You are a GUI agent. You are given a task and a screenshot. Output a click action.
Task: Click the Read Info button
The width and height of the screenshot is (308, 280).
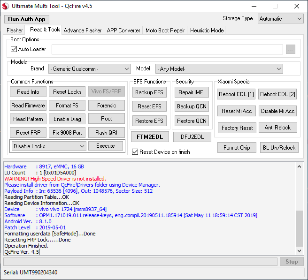pyautogui.click(x=28, y=92)
